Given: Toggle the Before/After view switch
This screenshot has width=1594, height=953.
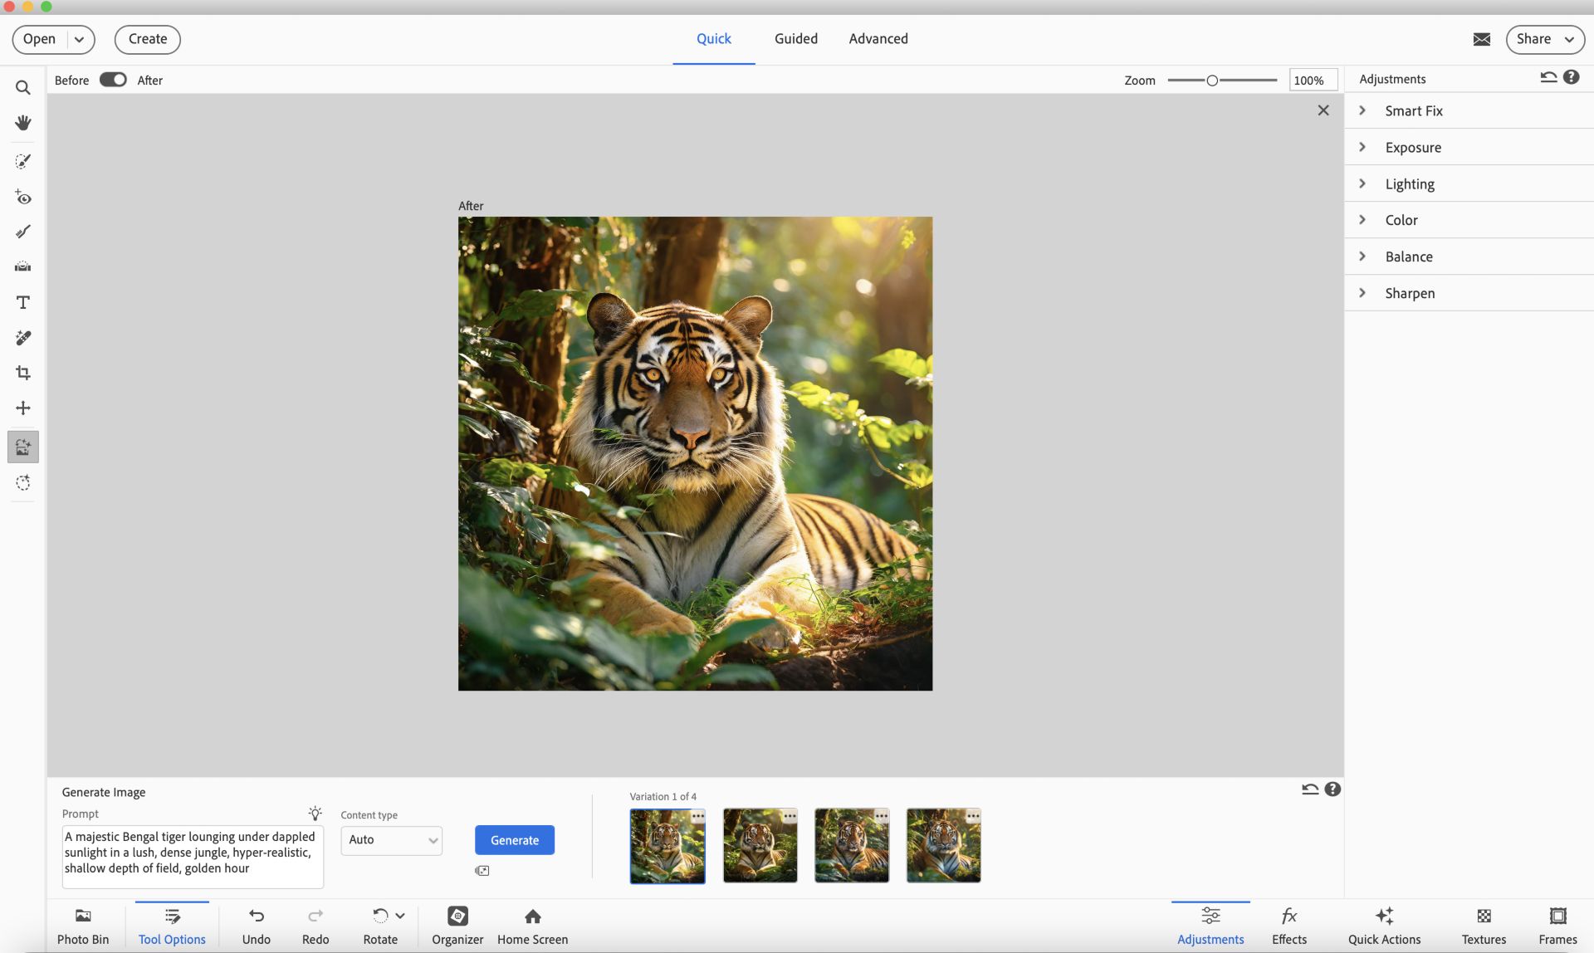Looking at the screenshot, I should pos(113,80).
